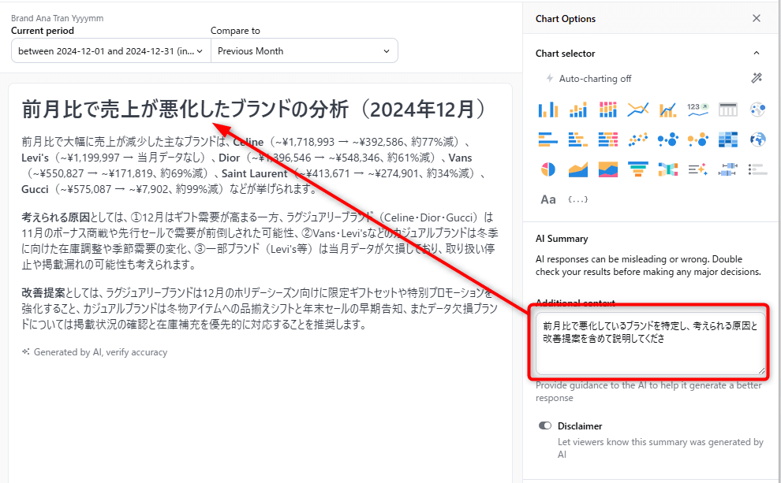Choose the table chart icon
The width and height of the screenshot is (781, 483).
727,110
